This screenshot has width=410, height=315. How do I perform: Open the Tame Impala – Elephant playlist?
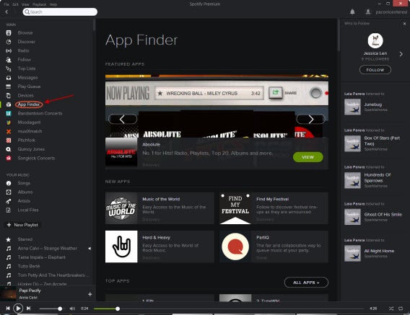click(42, 257)
